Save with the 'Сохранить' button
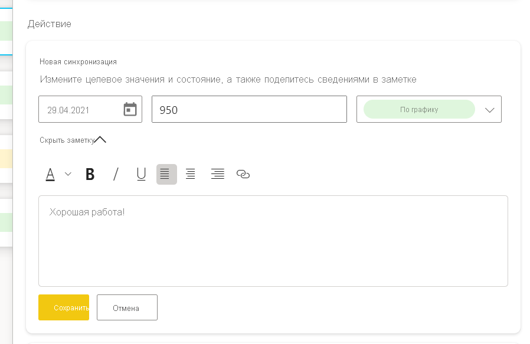This screenshot has width=530, height=344. [64, 307]
